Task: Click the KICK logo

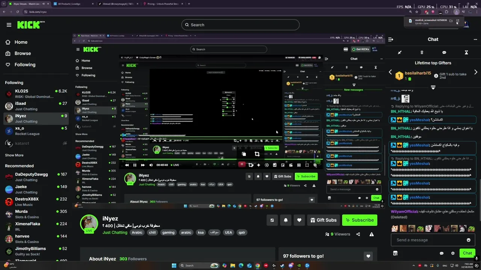Action: coord(31,25)
